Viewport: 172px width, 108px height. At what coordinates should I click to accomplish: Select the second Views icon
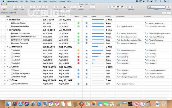click(x=114, y=7)
